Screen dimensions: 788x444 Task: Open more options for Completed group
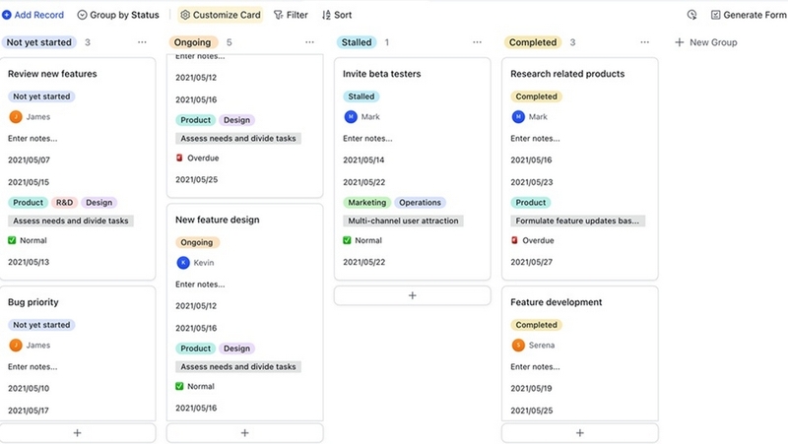click(x=645, y=42)
